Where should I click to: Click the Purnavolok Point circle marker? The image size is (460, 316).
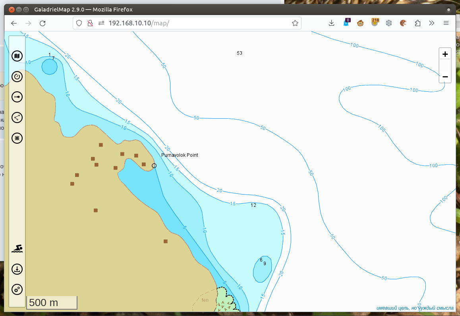(154, 166)
